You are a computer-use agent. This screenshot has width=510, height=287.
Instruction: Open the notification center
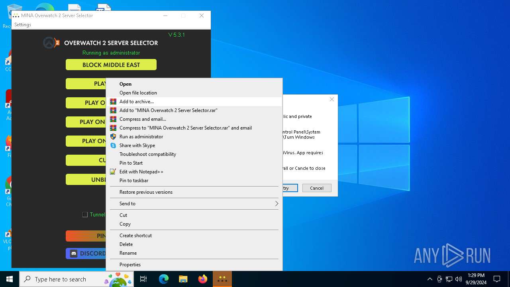pyautogui.click(x=497, y=279)
